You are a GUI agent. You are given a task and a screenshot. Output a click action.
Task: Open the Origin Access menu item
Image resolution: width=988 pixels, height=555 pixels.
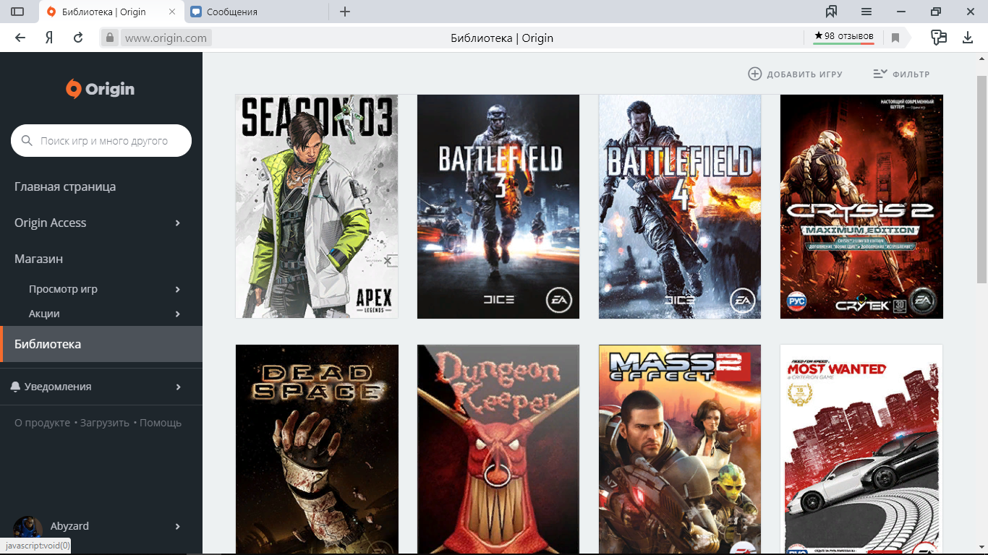pos(51,223)
